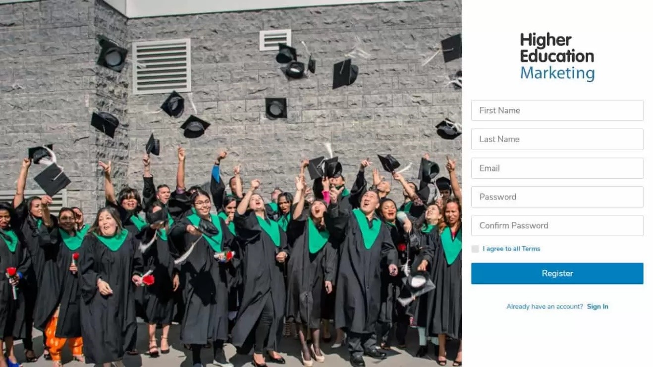Focus the First Name input field
Image resolution: width=653 pixels, height=367 pixels.
tap(557, 110)
